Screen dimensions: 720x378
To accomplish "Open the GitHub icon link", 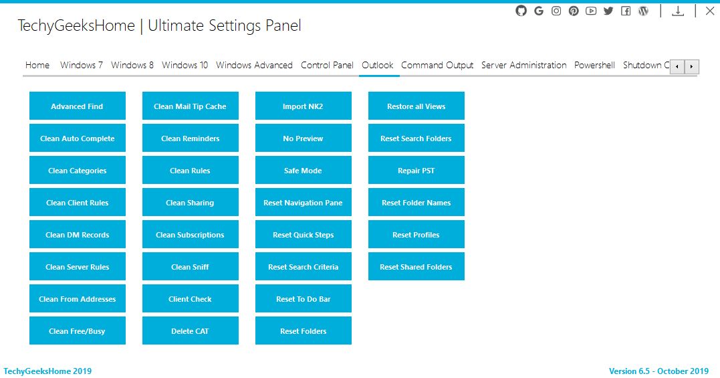I will tap(521, 11).
